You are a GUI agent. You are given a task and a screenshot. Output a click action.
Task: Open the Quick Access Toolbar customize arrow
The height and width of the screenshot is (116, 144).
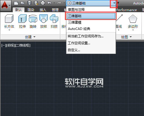click(x=118, y=3)
